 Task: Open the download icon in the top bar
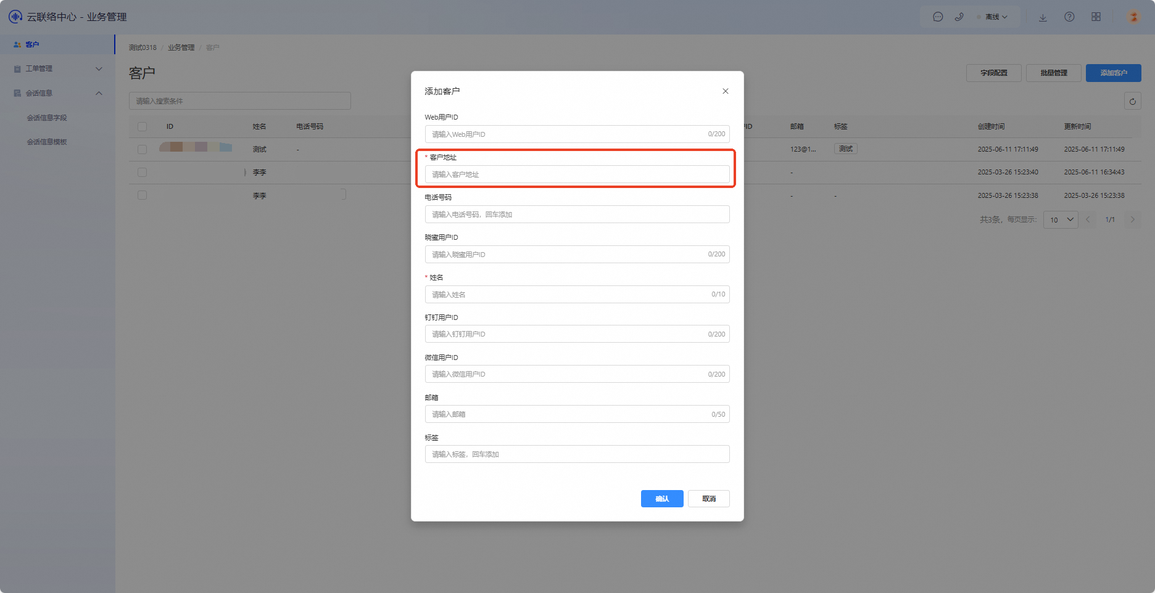tap(1043, 17)
